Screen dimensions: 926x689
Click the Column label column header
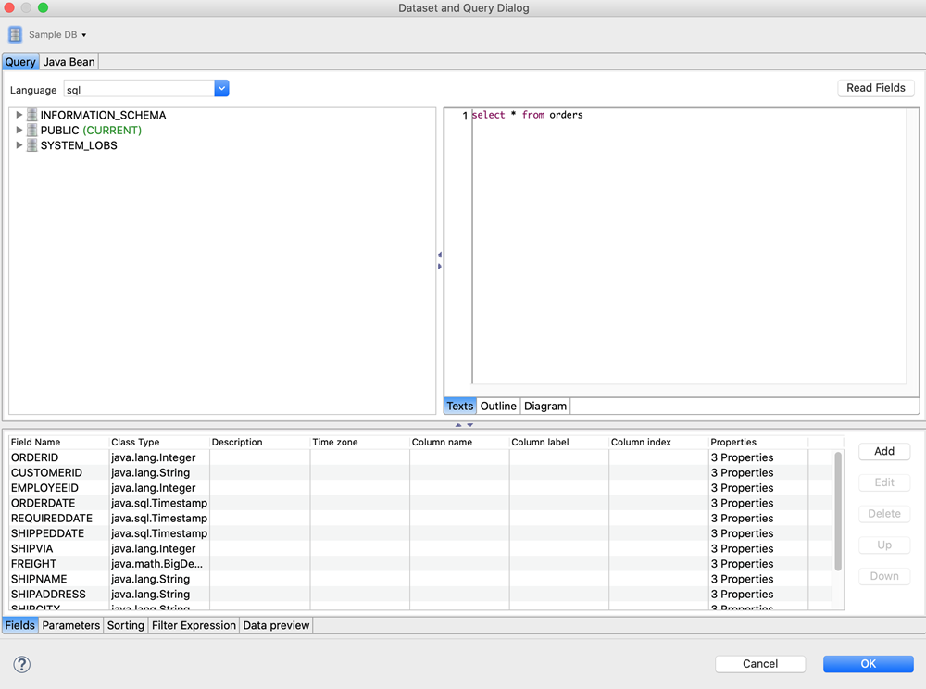pyautogui.click(x=558, y=443)
